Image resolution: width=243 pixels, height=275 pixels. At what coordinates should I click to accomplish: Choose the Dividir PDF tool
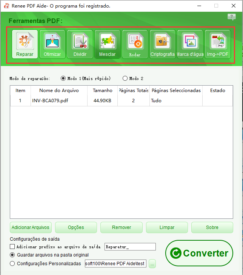click(80, 44)
